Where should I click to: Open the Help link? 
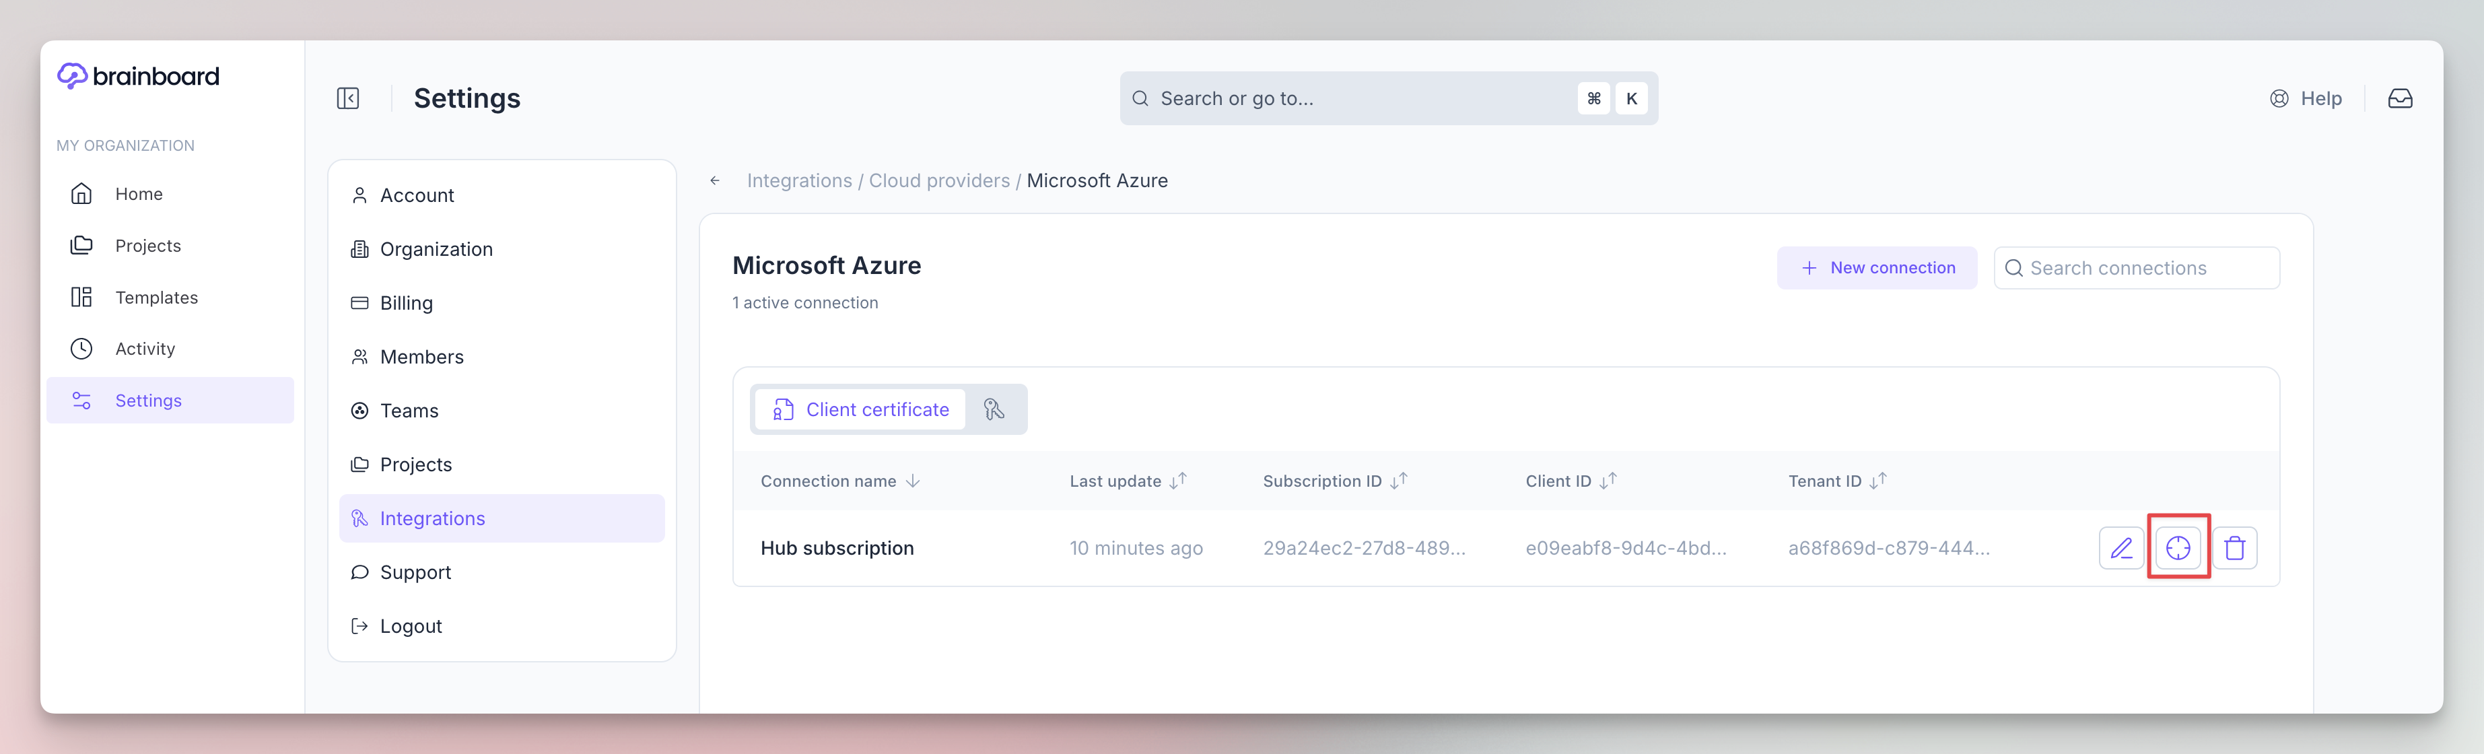click(2306, 98)
